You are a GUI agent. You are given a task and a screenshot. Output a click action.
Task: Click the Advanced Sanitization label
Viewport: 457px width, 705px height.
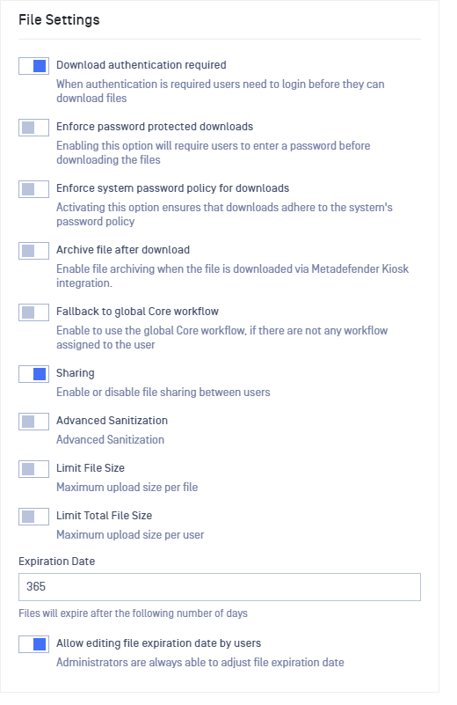pos(112,421)
